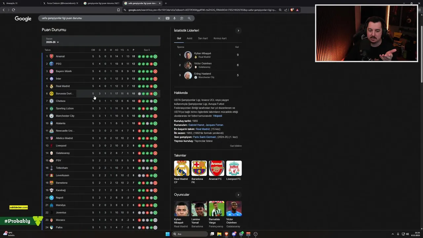Viewport: 423px width, 238px height.
Task: Open clock and date in the taskbar
Action: click(x=415, y=234)
